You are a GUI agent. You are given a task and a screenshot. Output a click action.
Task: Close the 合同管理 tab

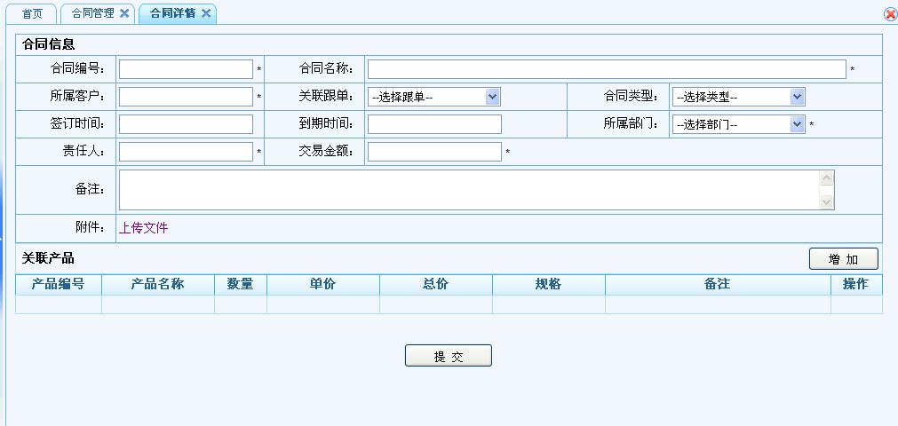[124, 13]
